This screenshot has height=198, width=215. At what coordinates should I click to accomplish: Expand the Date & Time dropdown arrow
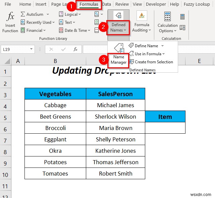[x=89, y=30]
